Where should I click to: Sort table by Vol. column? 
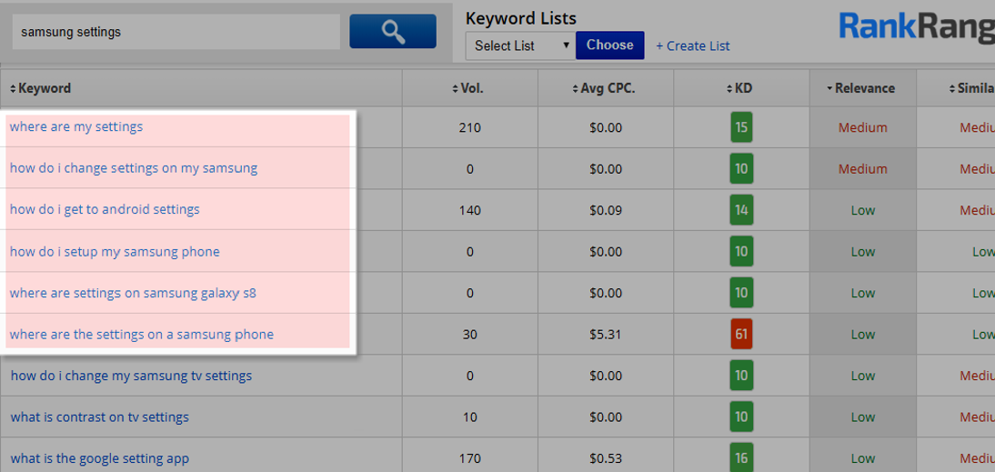click(468, 88)
